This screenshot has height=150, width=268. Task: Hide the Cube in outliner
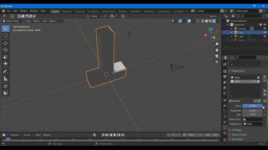265,32
